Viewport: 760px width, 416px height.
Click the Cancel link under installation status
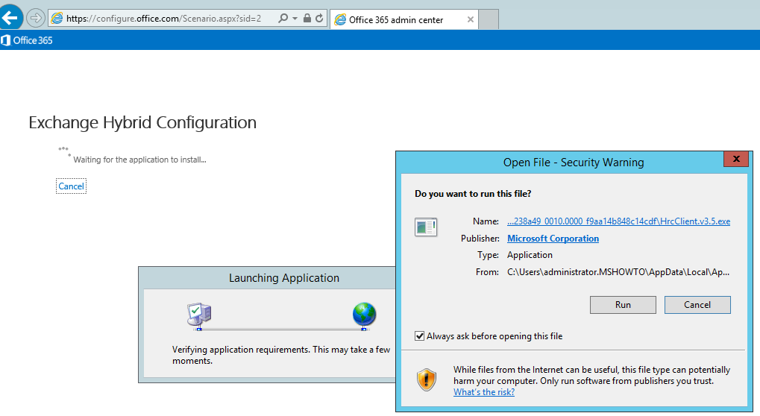point(72,186)
